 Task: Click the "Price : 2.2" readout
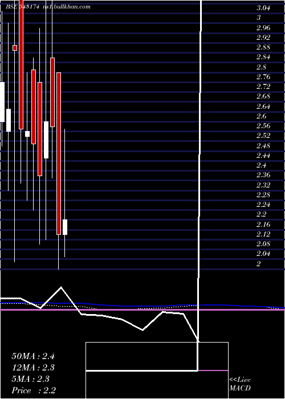click(x=34, y=390)
